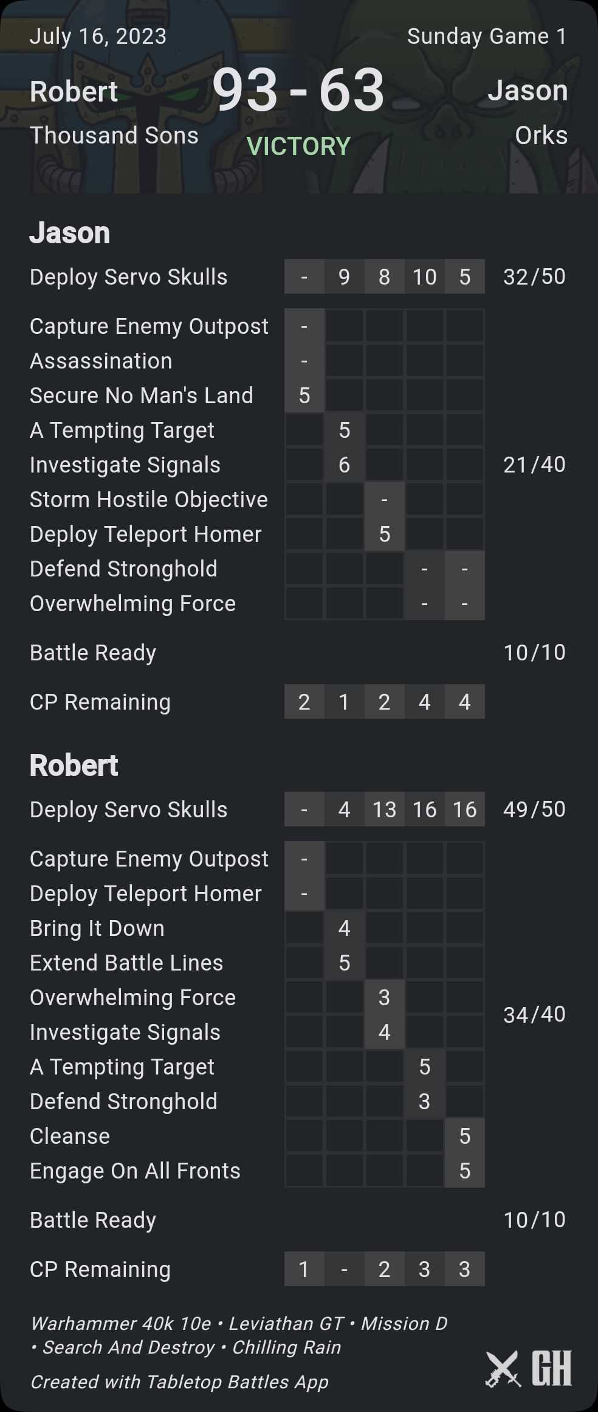
Task: Tap the Thousand Sons faction name
Action: (114, 136)
